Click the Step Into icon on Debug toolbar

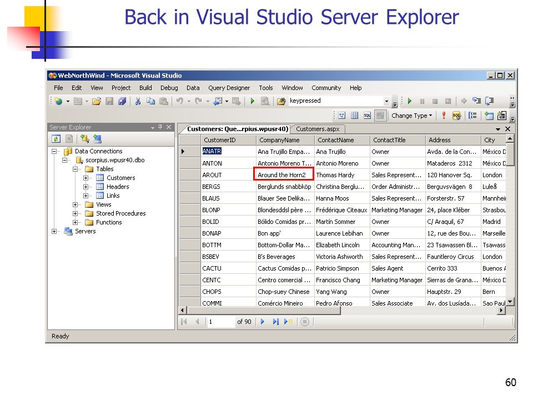477,101
